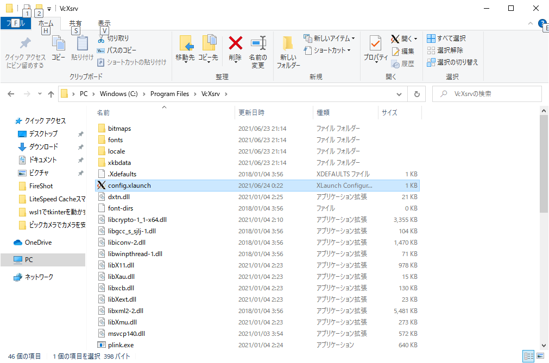This screenshot has height=363, width=549.
Task: Select the plink.exe file
Action: click(x=121, y=345)
